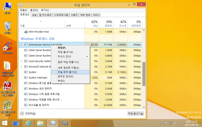
Task: Open the 옵션 menu
Action: [x=34, y=10]
